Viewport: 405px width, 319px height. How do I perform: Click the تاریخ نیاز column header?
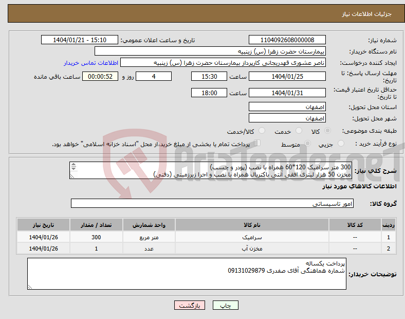point(43,225)
